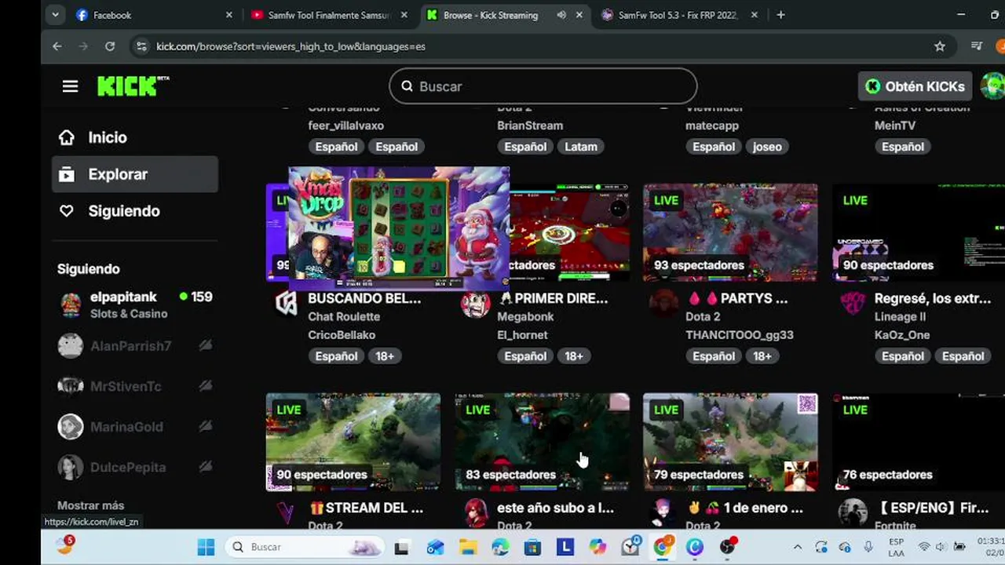Open browser media controls icon

pos(977,46)
